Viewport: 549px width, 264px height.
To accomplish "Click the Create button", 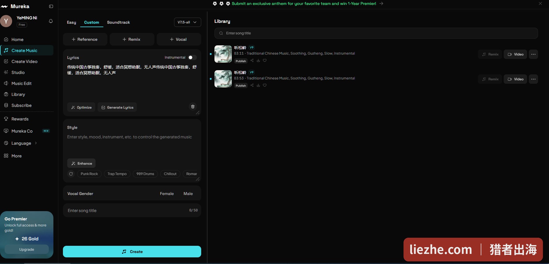I will pos(132,252).
